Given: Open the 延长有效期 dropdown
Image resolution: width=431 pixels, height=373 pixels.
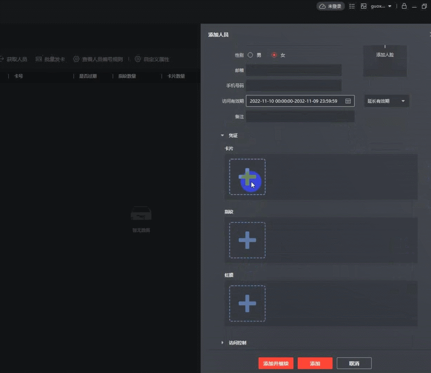Looking at the screenshot, I should pos(386,101).
